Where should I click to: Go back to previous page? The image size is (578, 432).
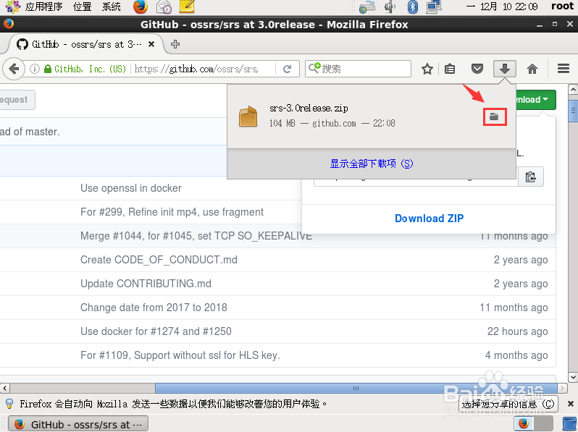[14, 69]
